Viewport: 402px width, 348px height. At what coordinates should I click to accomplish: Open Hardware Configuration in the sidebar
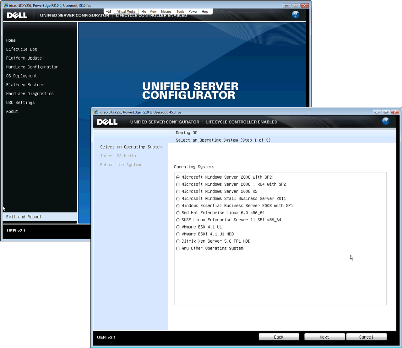[32, 67]
